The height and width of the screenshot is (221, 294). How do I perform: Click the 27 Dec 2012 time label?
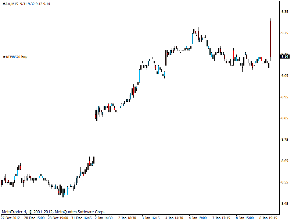10,218
